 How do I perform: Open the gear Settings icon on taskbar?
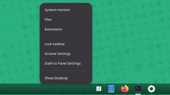tap(151, 89)
